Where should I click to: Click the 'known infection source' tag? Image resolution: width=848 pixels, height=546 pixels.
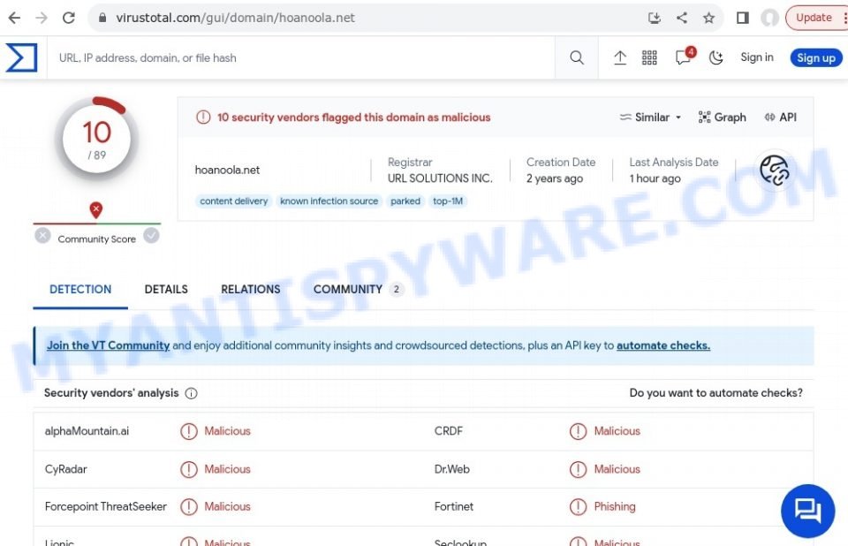click(x=329, y=201)
